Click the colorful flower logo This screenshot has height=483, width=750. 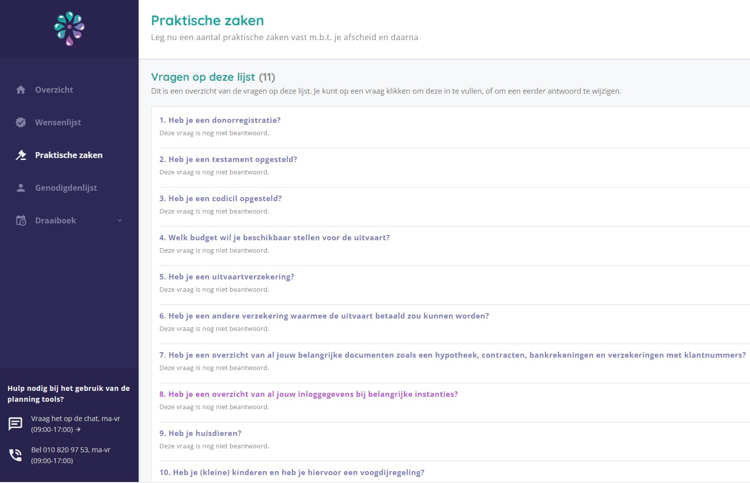pyautogui.click(x=69, y=29)
